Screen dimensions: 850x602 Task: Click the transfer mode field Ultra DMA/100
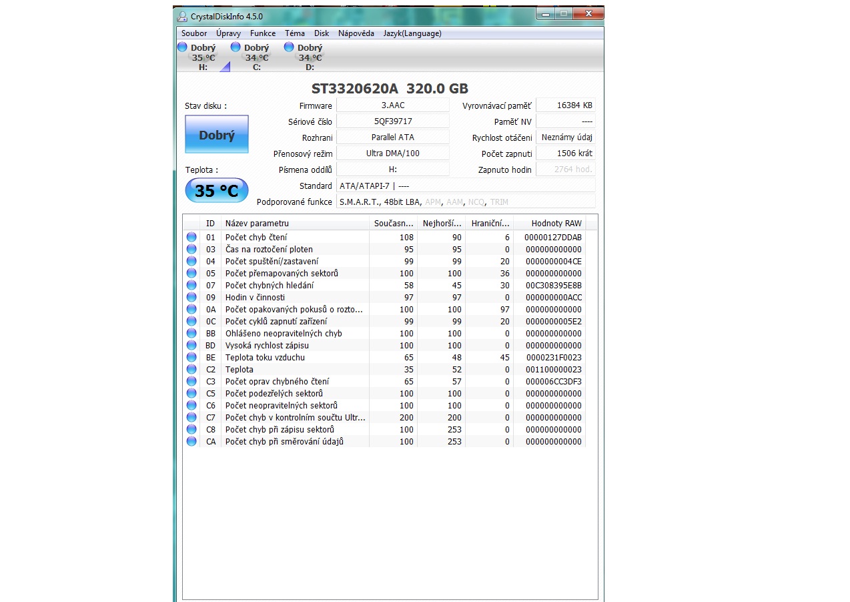(393, 154)
